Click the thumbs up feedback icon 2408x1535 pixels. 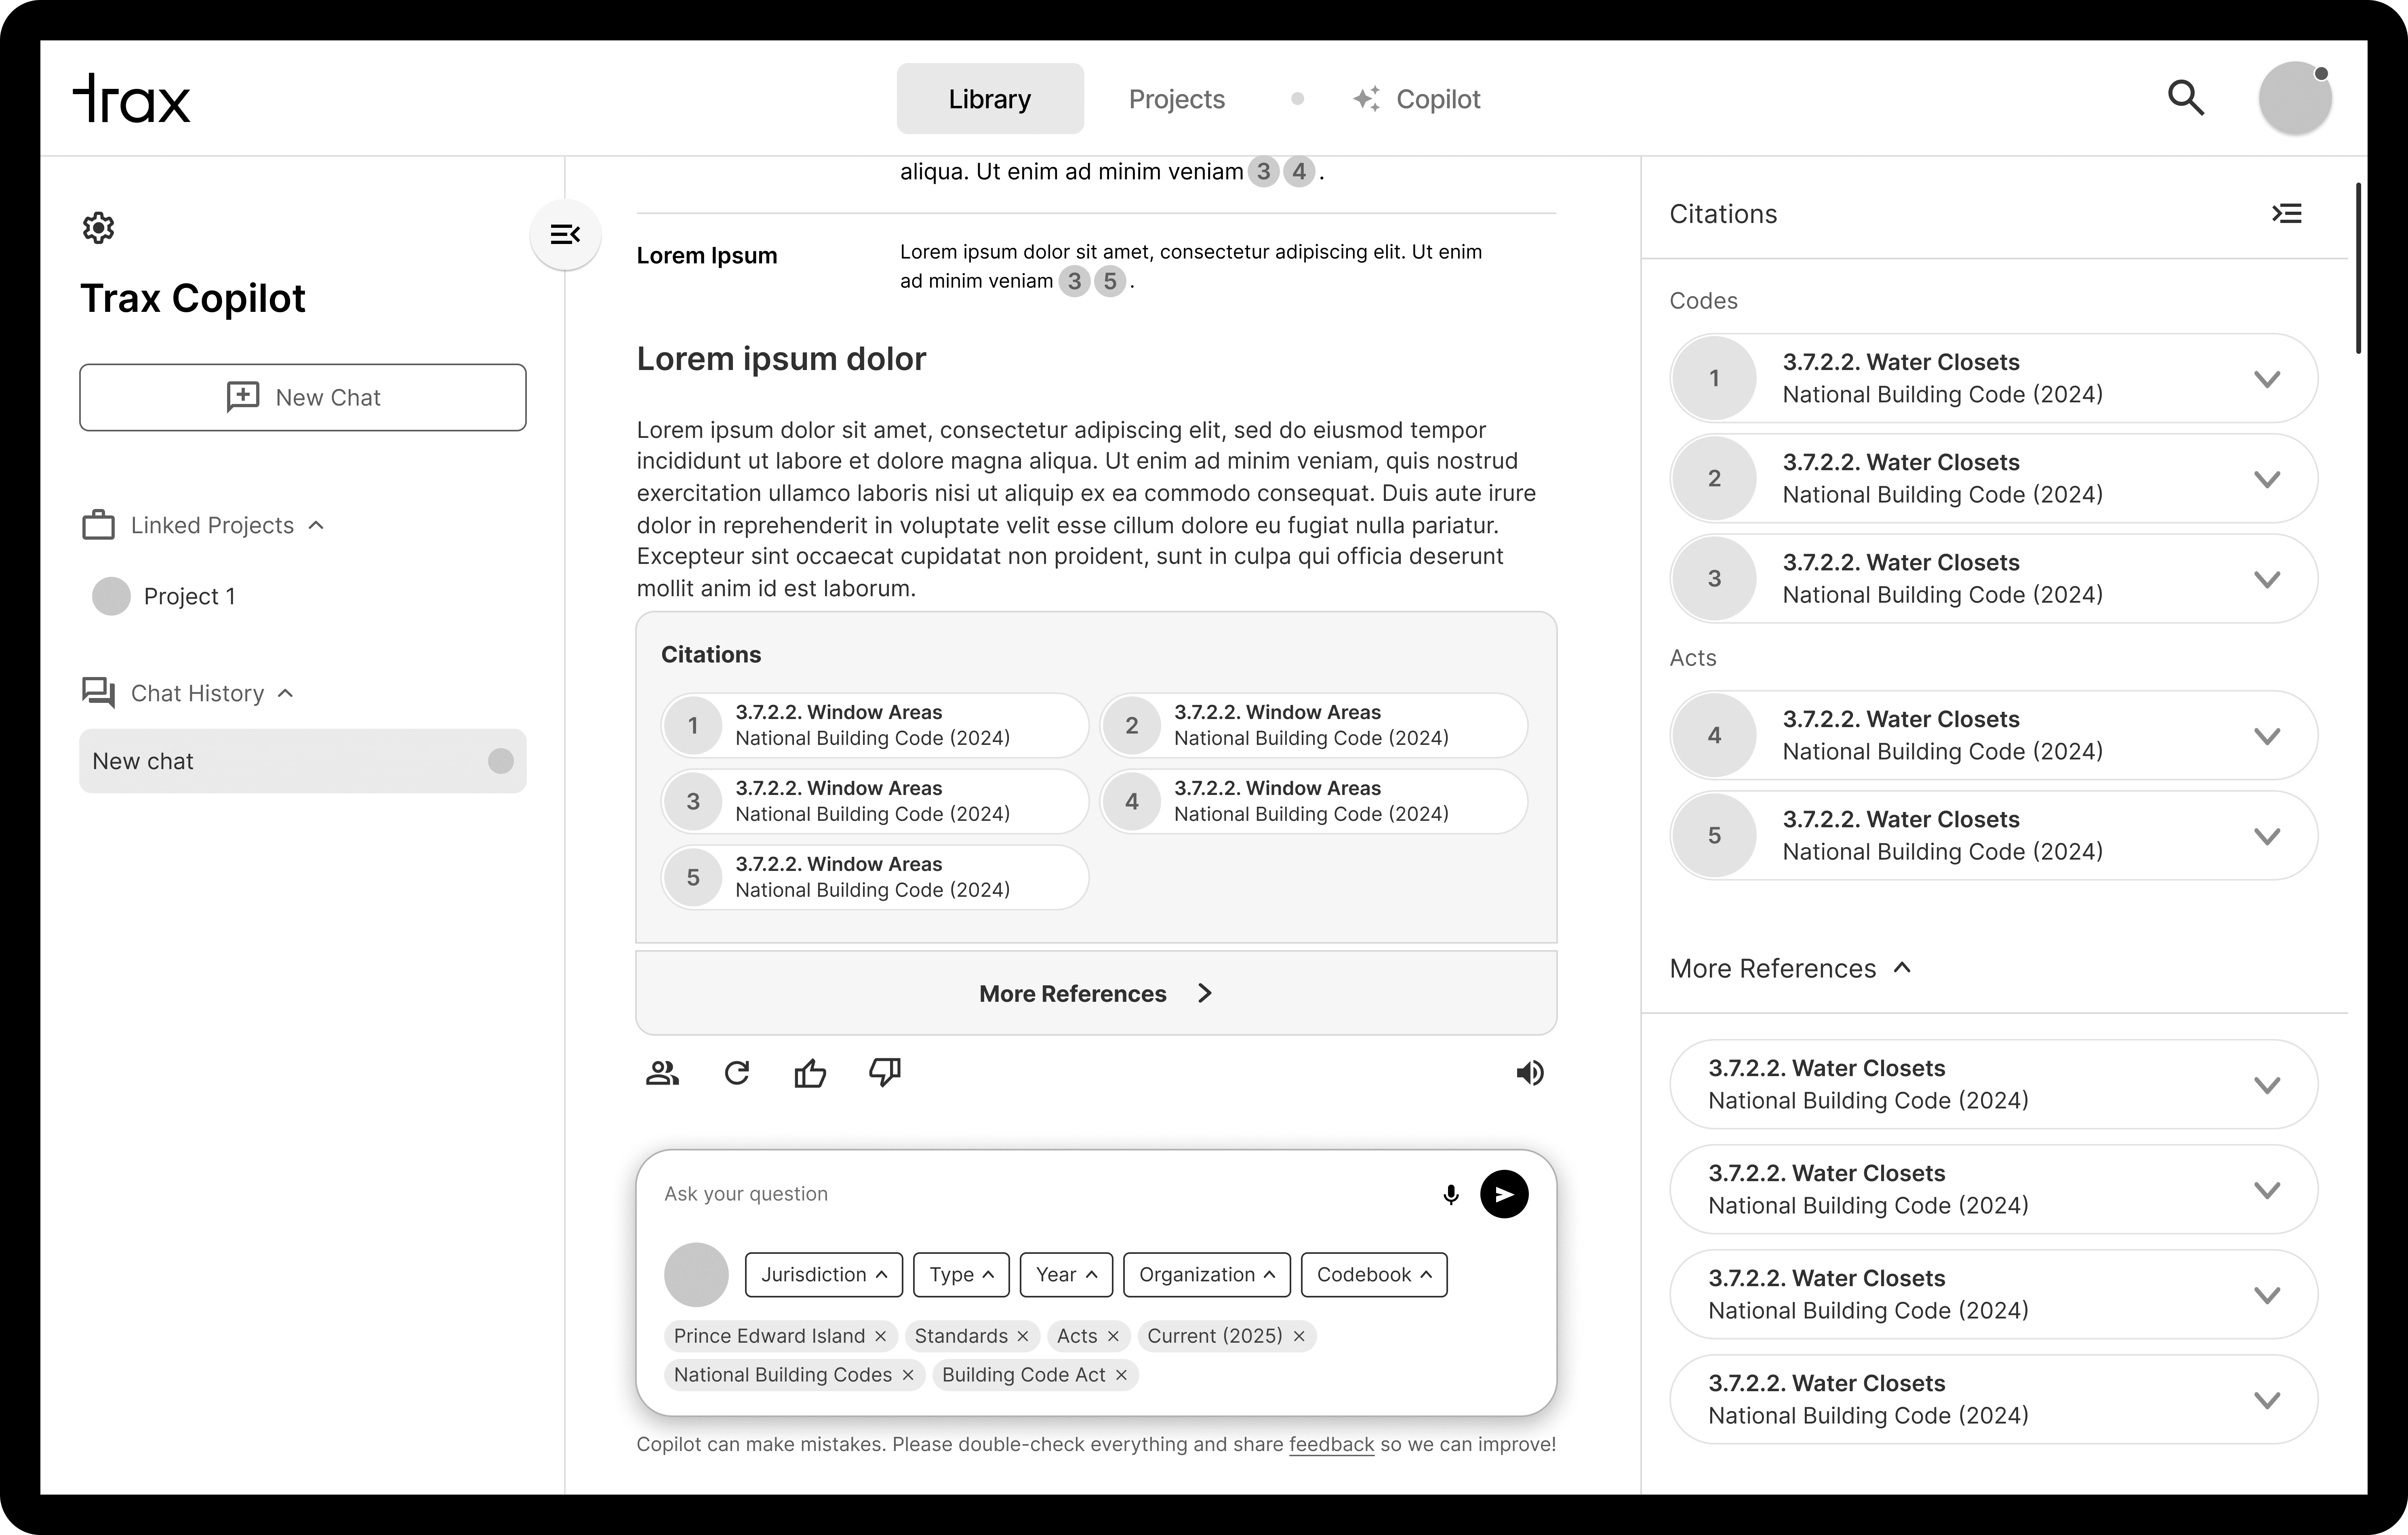(810, 1073)
